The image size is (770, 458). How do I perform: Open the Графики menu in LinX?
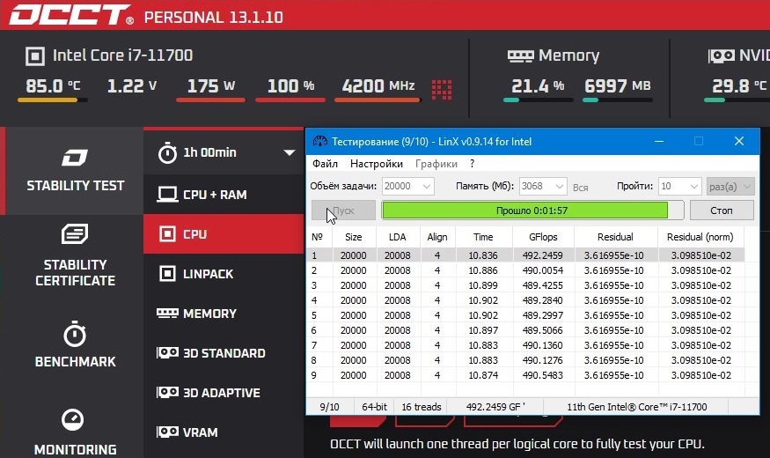tap(436, 164)
